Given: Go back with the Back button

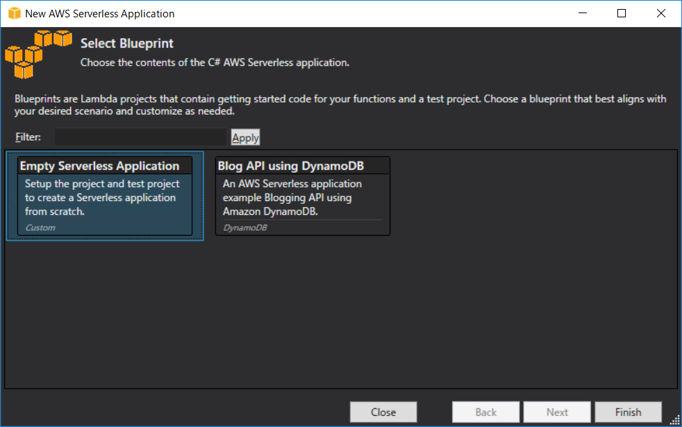Looking at the screenshot, I should (x=486, y=412).
